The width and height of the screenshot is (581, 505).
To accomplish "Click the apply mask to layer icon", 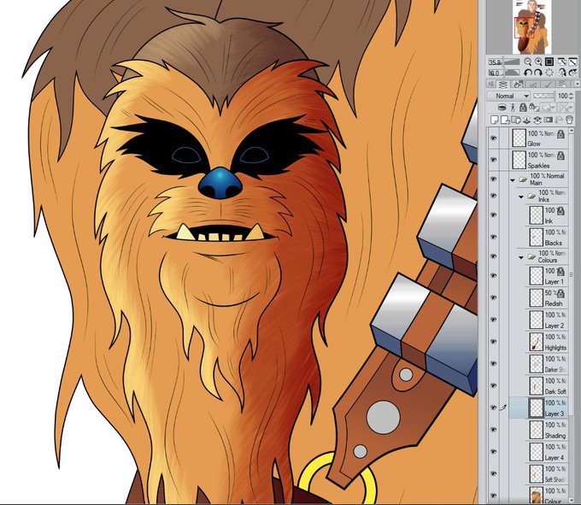I will pyautogui.click(x=559, y=120).
